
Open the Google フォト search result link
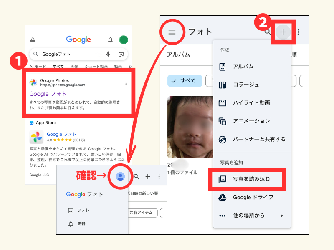click(48, 94)
